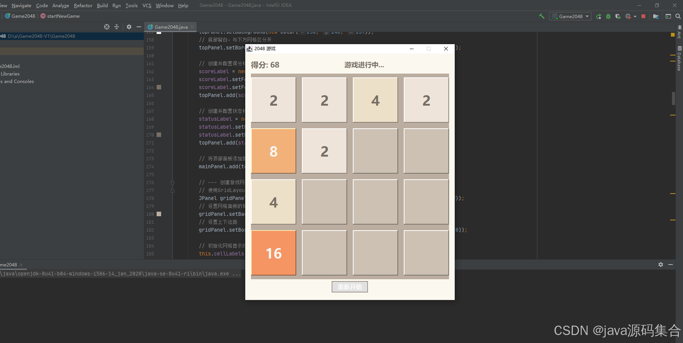Toggle the breakpoint marker on line 180

click(158, 214)
